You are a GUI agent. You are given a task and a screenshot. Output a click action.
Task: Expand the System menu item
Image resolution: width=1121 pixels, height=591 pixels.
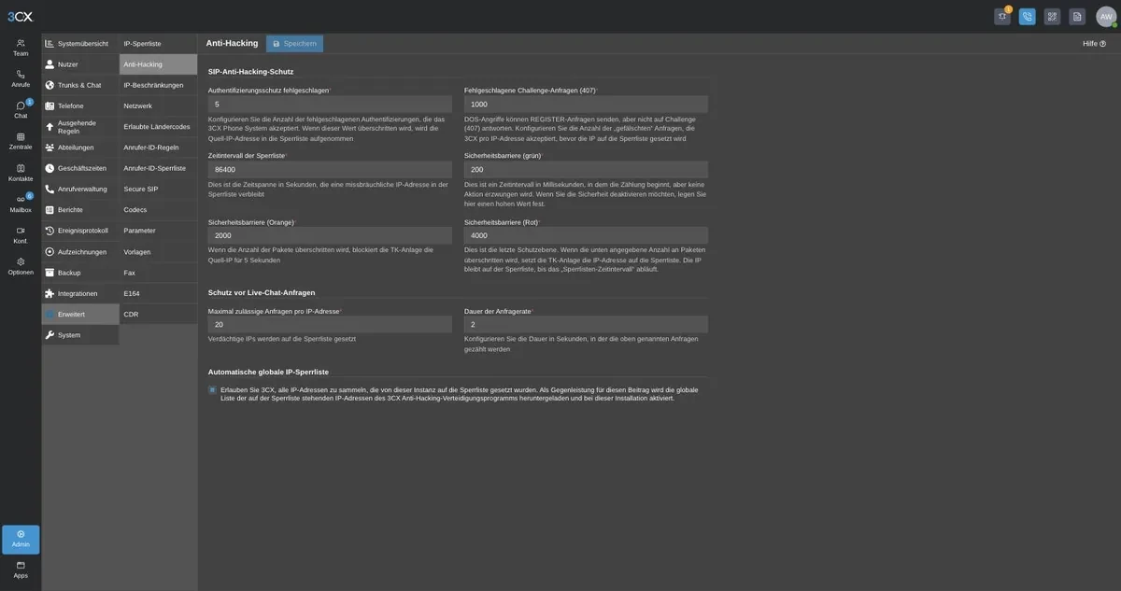pyautogui.click(x=80, y=335)
